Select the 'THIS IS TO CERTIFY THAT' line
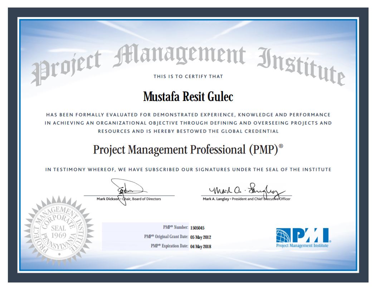Viewport: 376px width, 291px height. click(188, 77)
